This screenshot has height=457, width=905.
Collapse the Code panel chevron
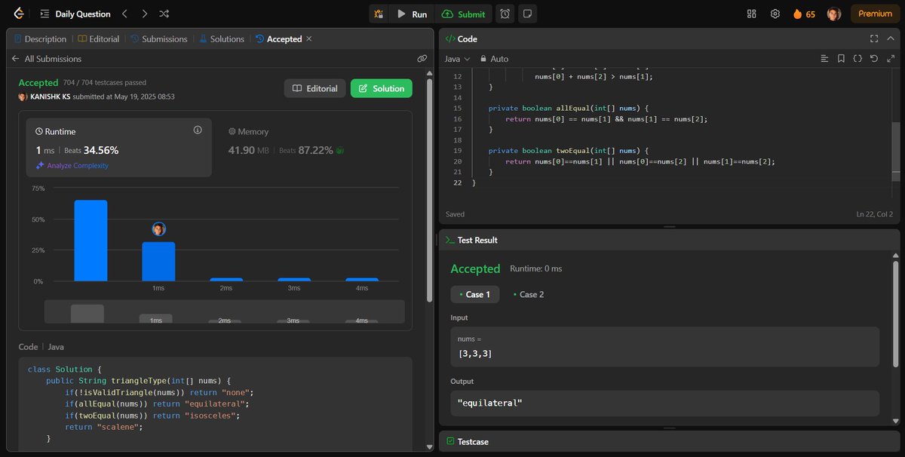(891, 38)
